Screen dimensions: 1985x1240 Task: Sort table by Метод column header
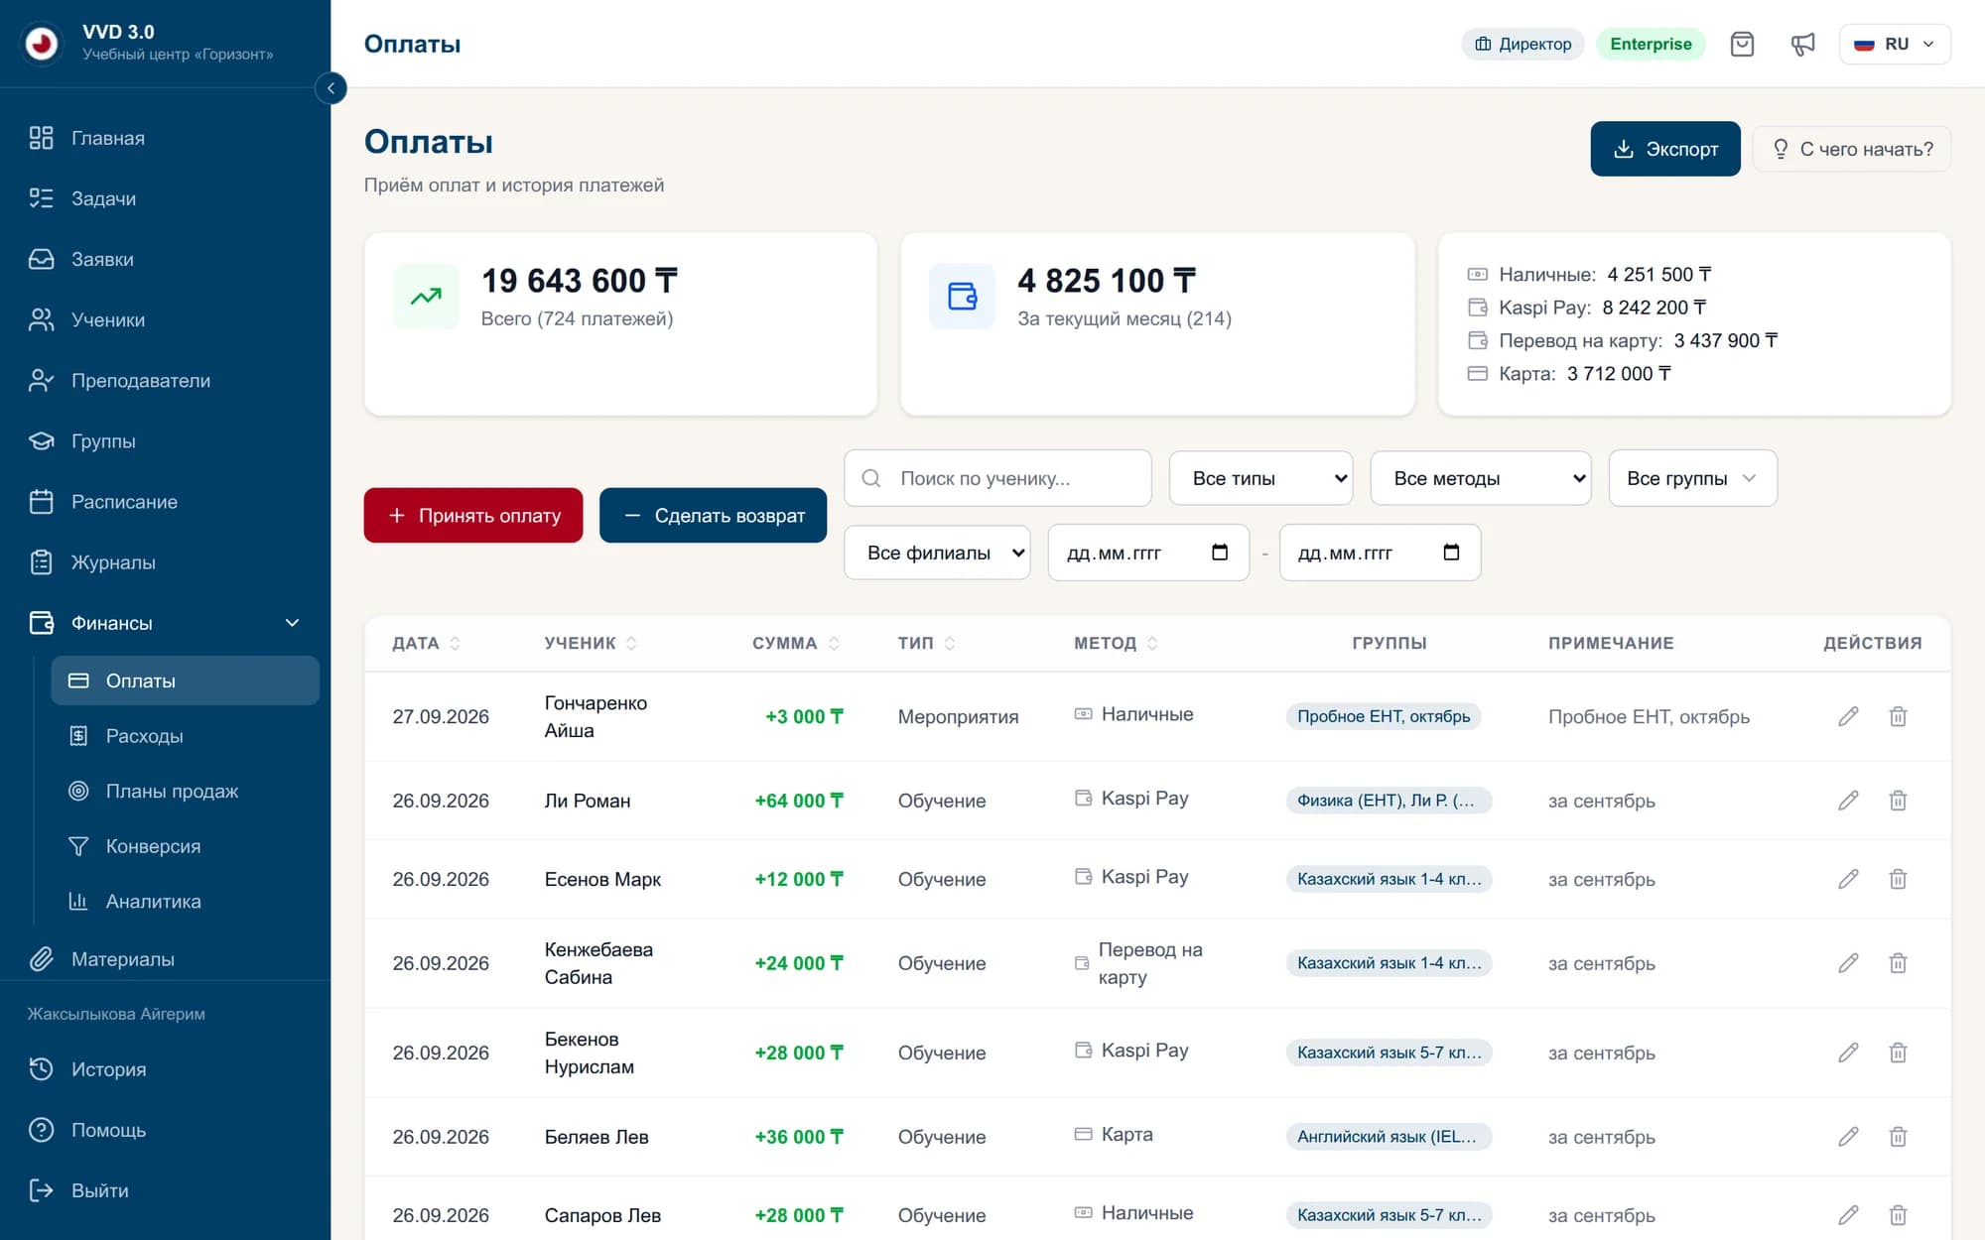tap(1116, 643)
